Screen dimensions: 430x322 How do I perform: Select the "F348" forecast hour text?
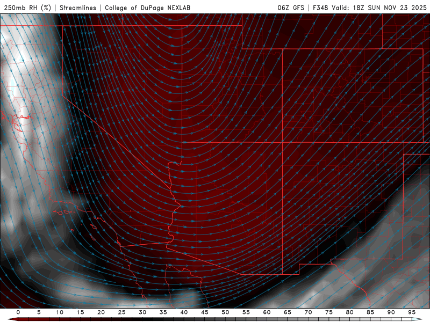click(x=320, y=8)
